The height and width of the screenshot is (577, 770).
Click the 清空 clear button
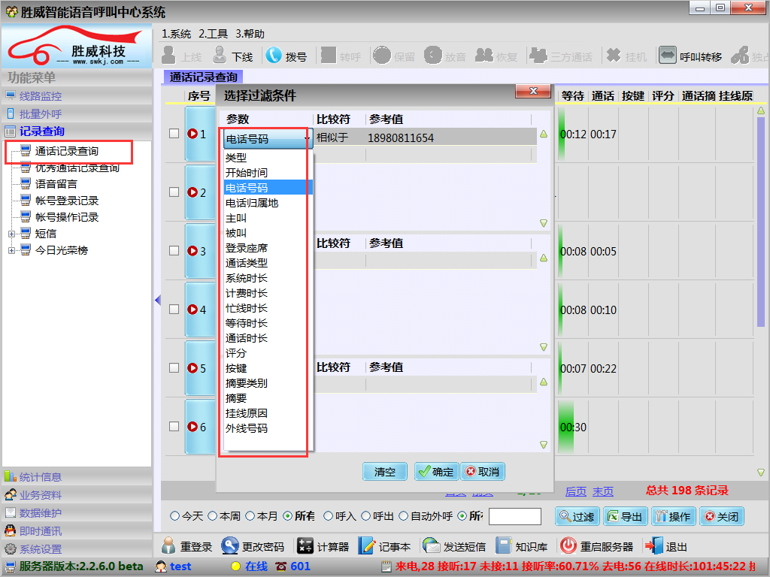tap(384, 472)
